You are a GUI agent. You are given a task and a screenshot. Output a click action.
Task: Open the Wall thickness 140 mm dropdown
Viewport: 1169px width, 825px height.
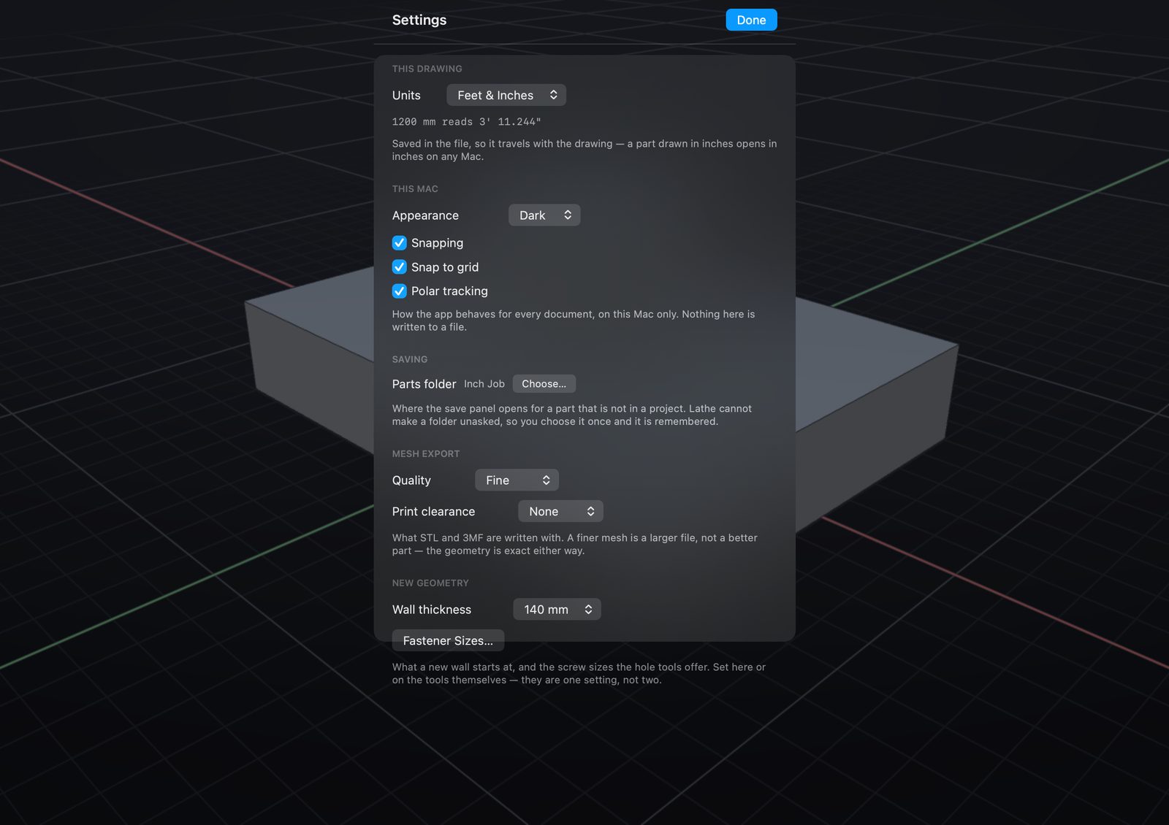[x=557, y=610]
